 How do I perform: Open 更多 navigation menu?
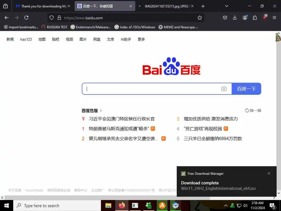click(141, 39)
